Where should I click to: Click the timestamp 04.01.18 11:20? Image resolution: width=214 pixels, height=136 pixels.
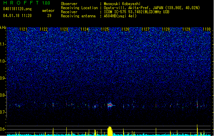[x=17, y=16]
